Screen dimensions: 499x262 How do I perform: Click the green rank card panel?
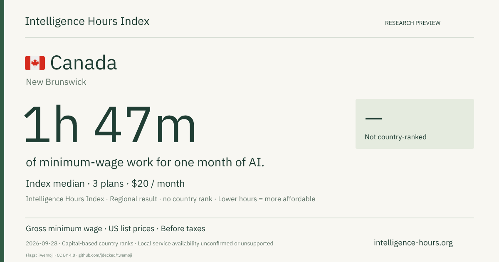pyautogui.click(x=415, y=124)
